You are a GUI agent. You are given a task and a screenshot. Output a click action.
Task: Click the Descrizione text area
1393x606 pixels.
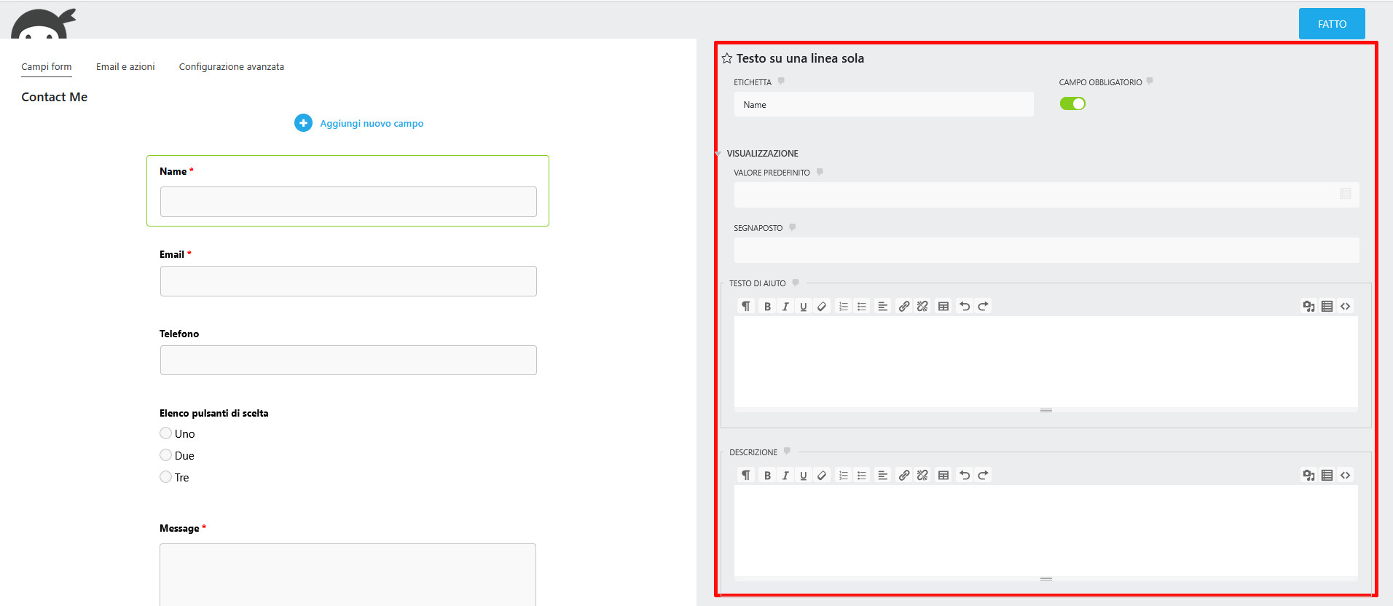tap(1045, 530)
